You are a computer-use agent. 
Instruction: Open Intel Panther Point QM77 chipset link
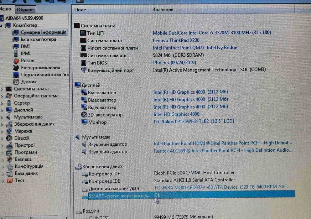(x=195, y=48)
